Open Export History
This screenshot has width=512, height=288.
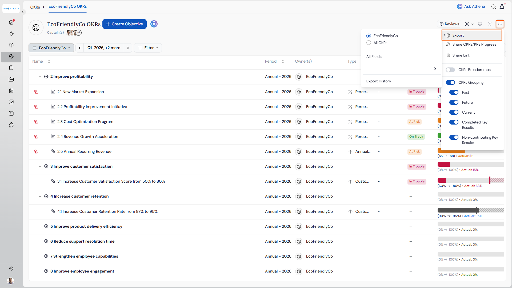pyautogui.click(x=378, y=81)
